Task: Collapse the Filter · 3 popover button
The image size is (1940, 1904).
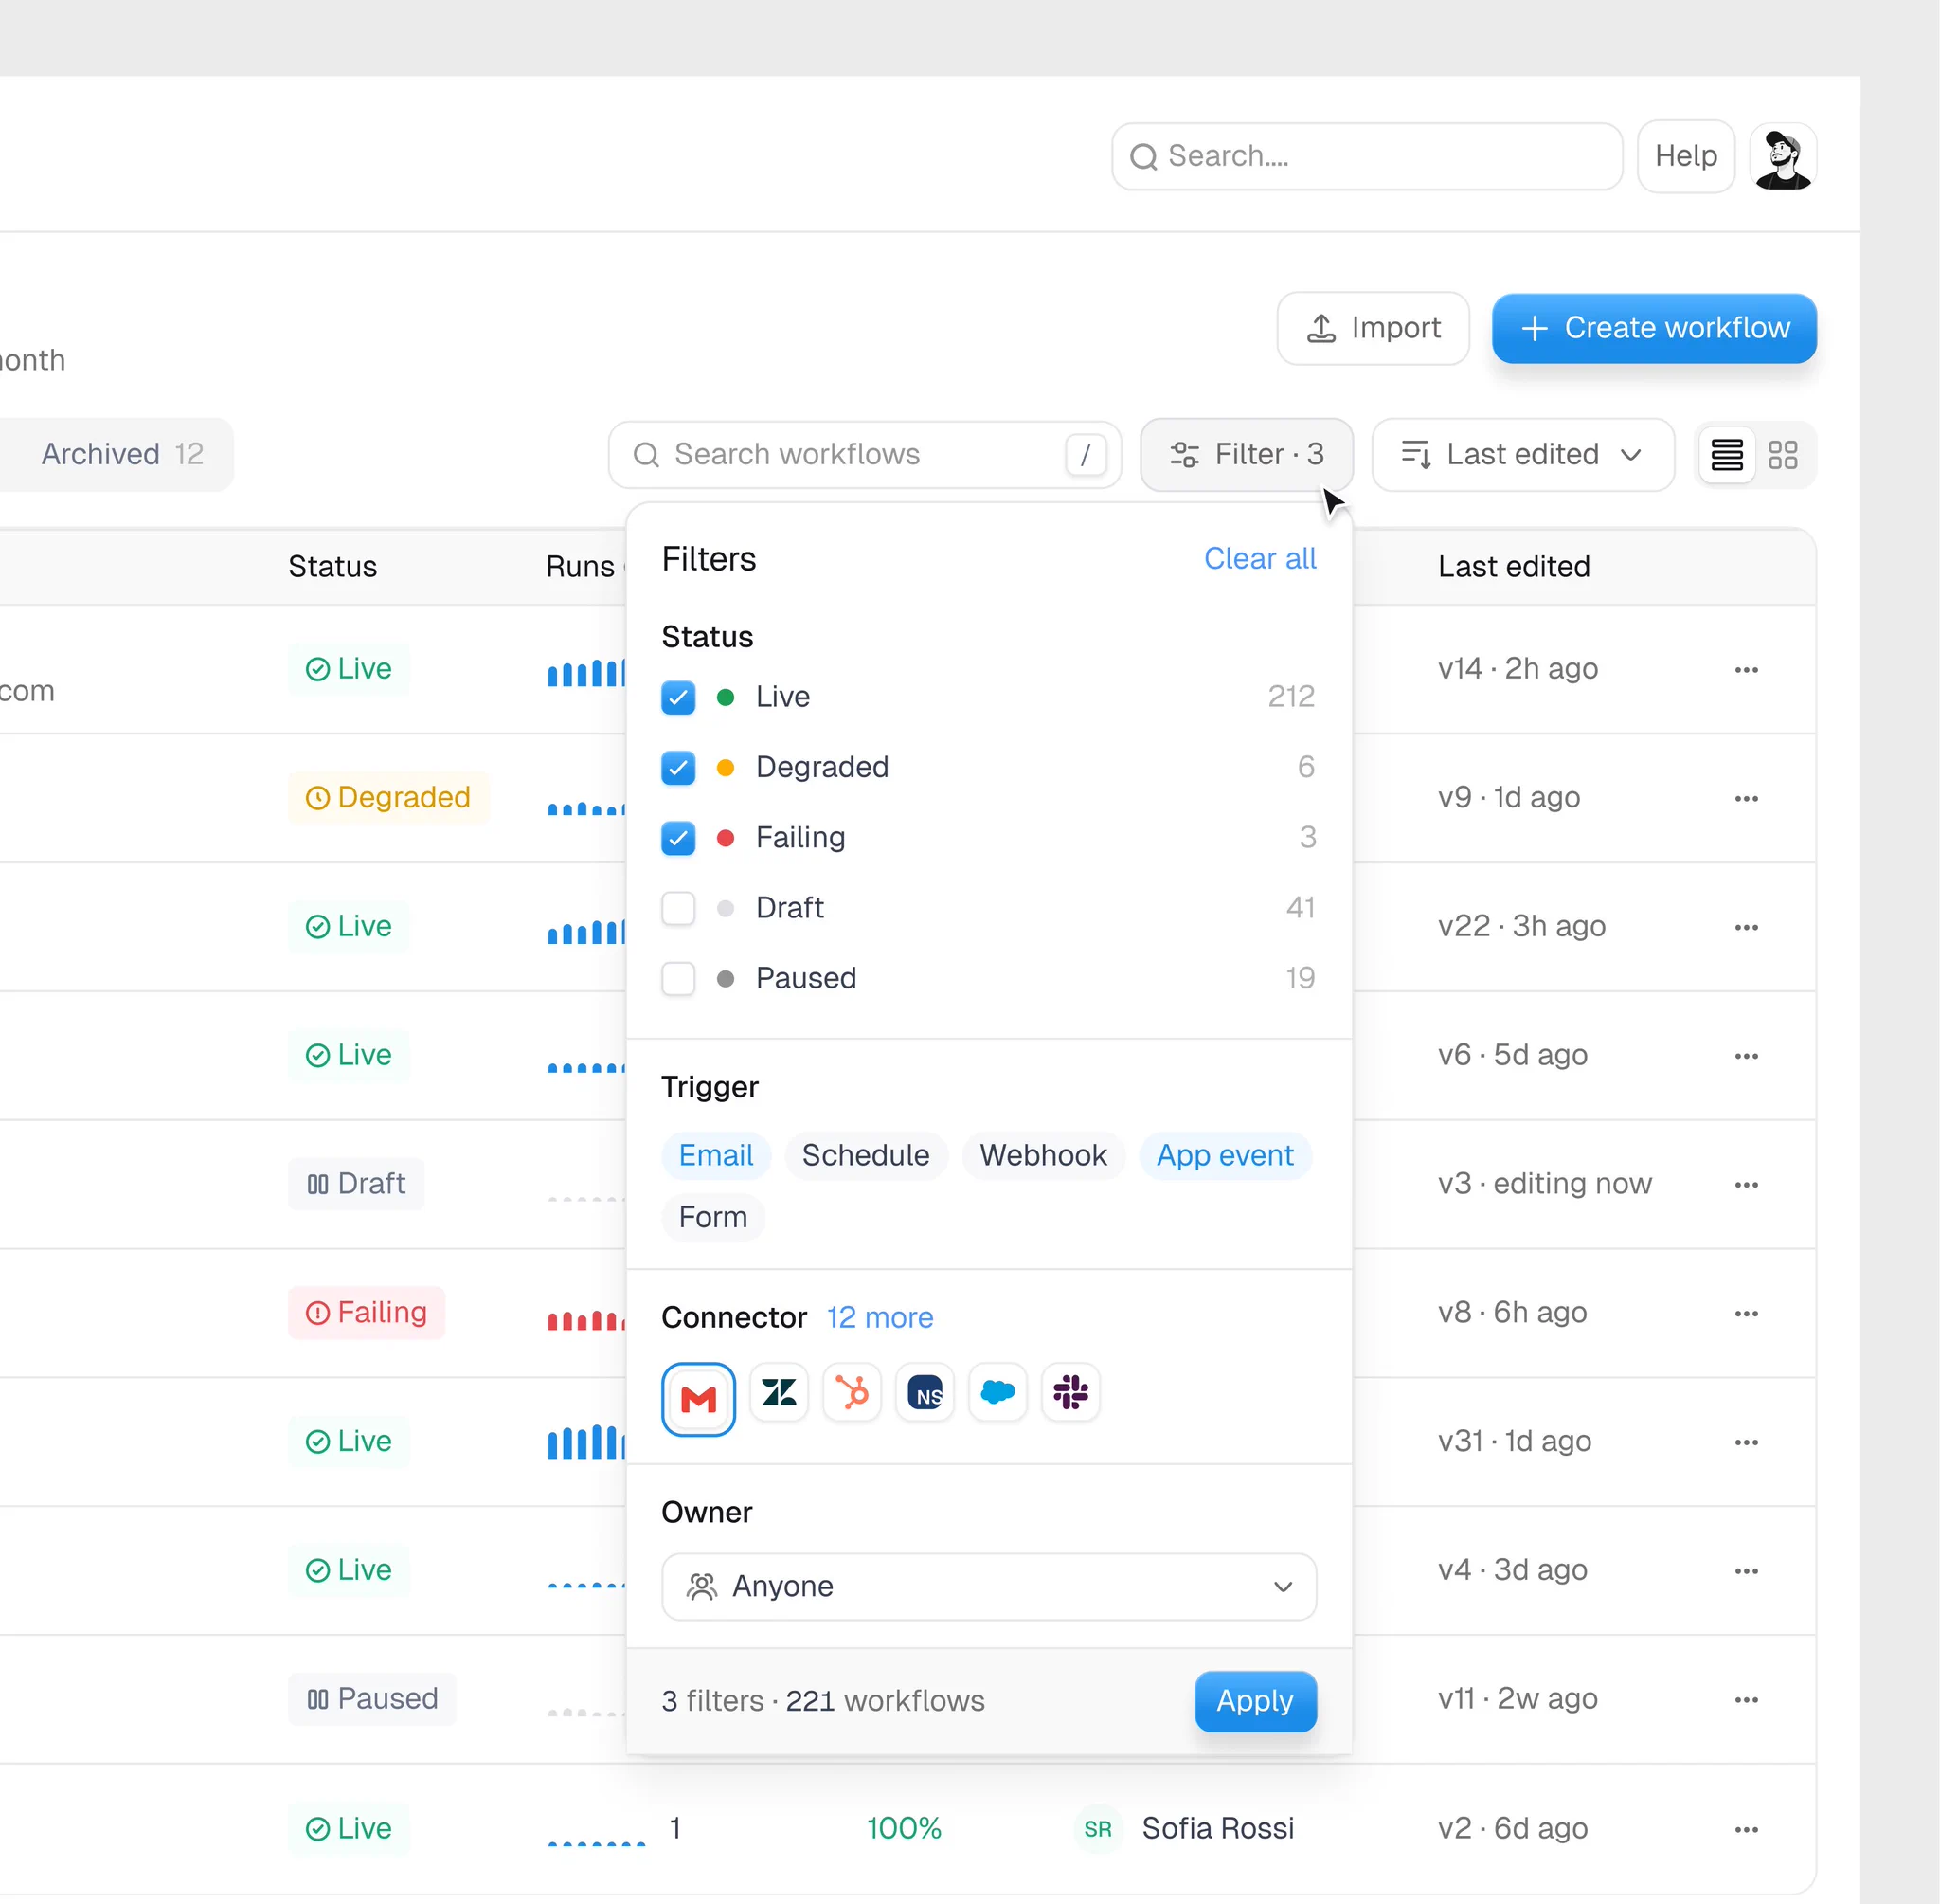Action: point(1247,455)
